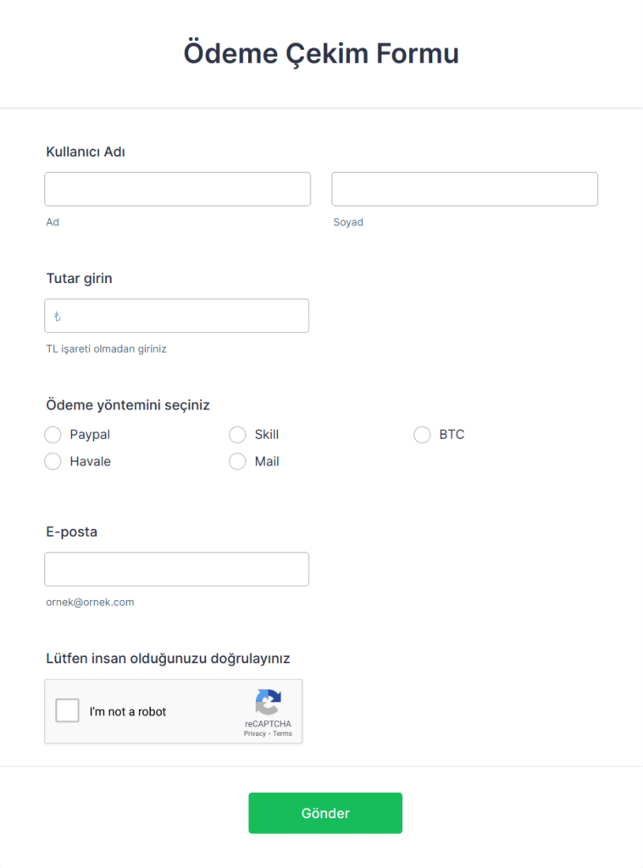Click the E-posta email input box
This screenshot has height=868, width=643.
(176, 570)
